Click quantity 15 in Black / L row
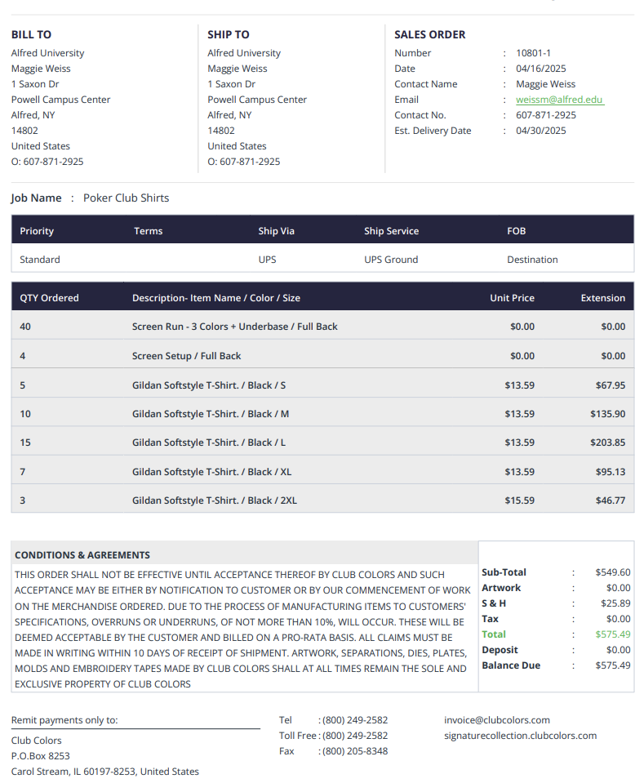Image resolution: width=635 pixels, height=783 pixels. point(25,443)
